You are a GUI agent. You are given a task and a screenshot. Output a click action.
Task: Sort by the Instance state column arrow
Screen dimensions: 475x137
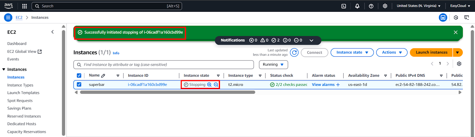pos(218,76)
